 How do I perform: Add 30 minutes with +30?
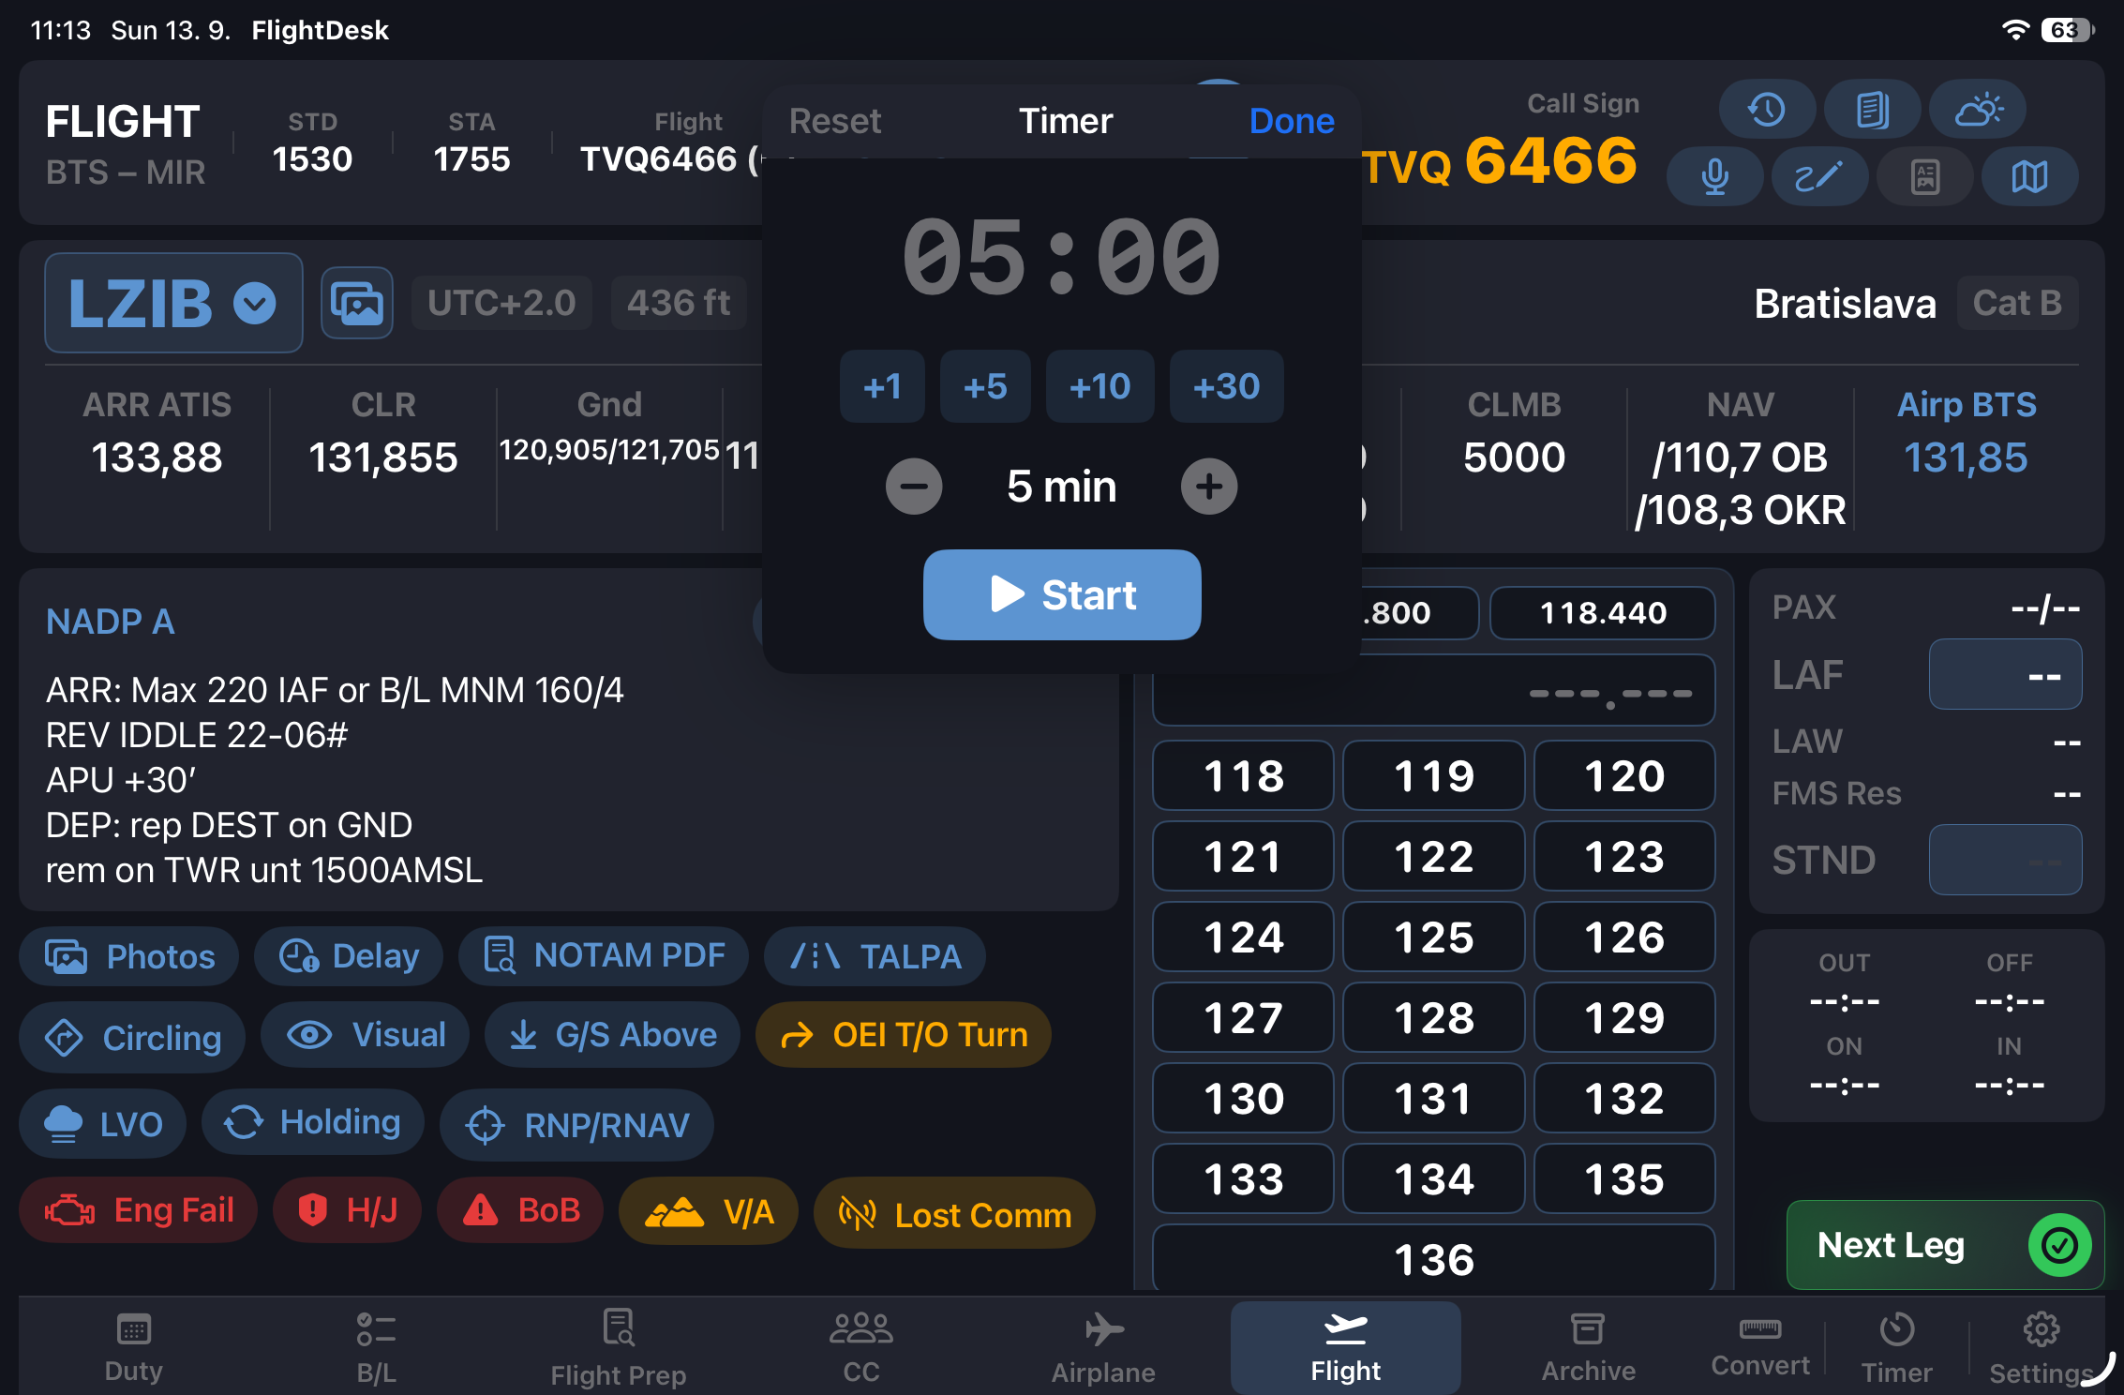pyautogui.click(x=1226, y=386)
